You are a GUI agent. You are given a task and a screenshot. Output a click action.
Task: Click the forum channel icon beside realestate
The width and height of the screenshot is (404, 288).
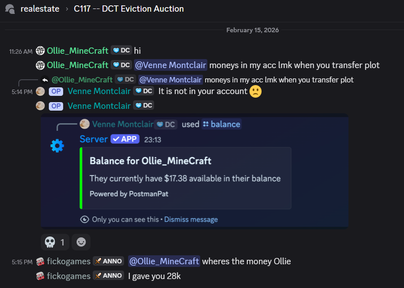(10, 9)
